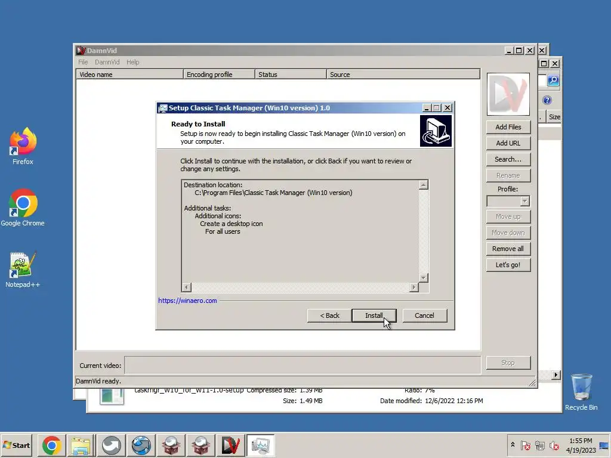
Task: Click the Current video field
Action: click(x=303, y=366)
